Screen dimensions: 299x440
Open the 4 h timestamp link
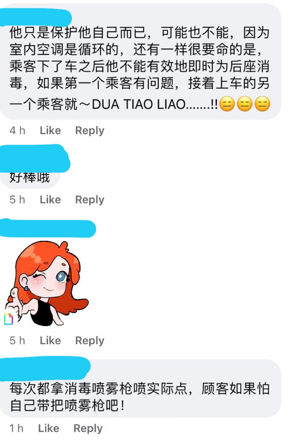[x=17, y=131]
